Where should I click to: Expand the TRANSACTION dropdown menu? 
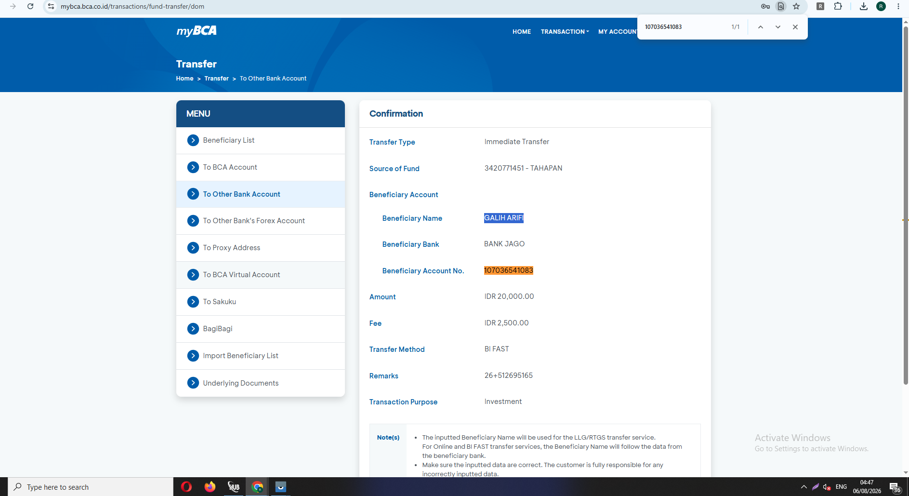coord(565,32)
